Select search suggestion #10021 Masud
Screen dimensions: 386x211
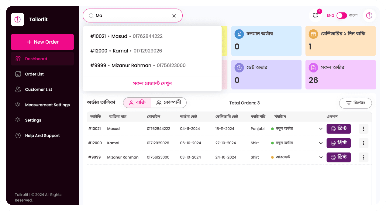tap(152, 36)
